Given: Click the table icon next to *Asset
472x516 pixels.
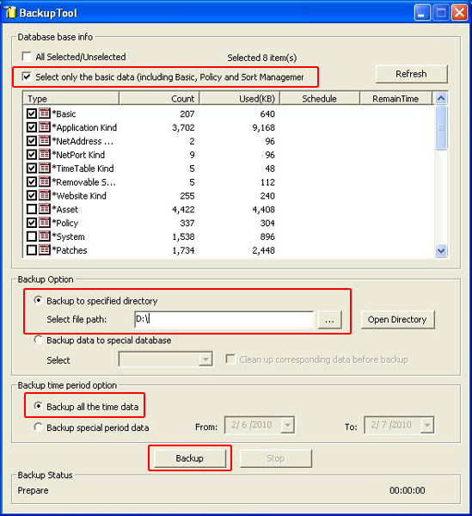Looking at the screenshot, I should tap(45, 209).
